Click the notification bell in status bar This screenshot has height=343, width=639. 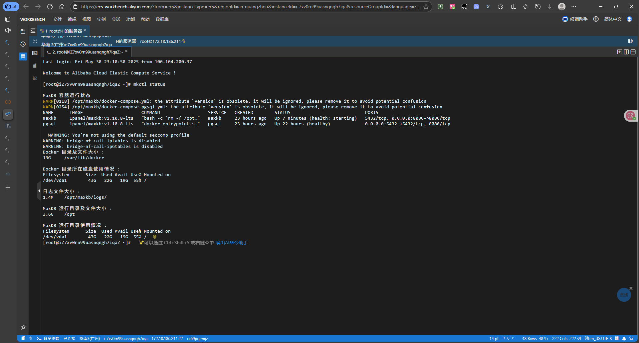point(624,339)
